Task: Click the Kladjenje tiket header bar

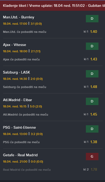Action: coord(52,6)
